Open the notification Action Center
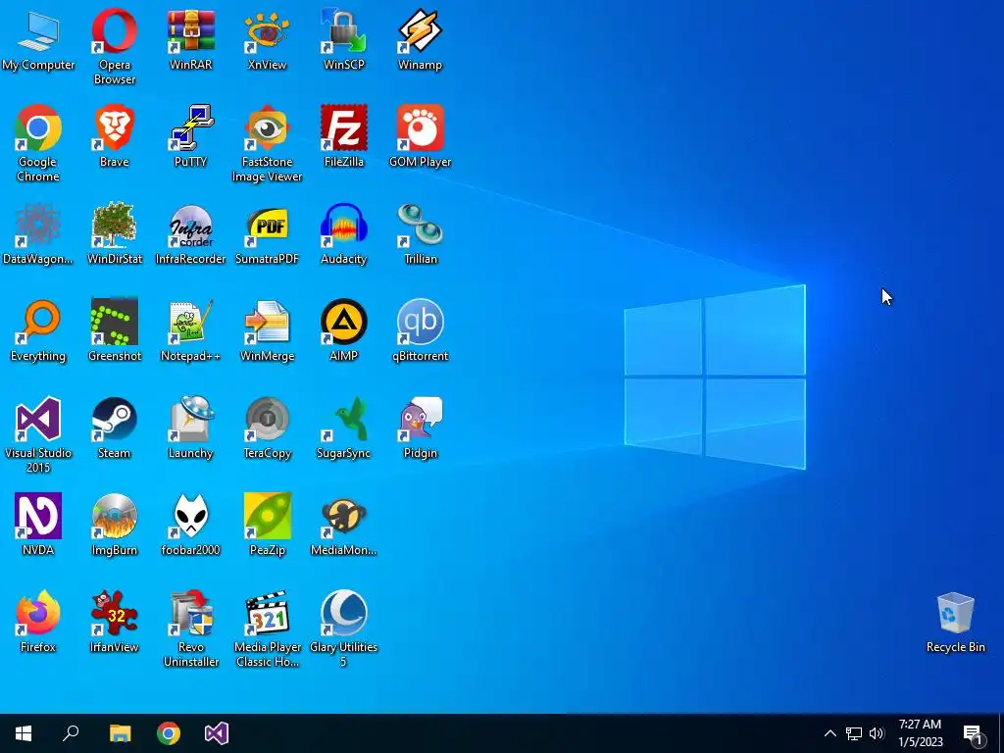1004x753 pixels. [x=974, y=733]
